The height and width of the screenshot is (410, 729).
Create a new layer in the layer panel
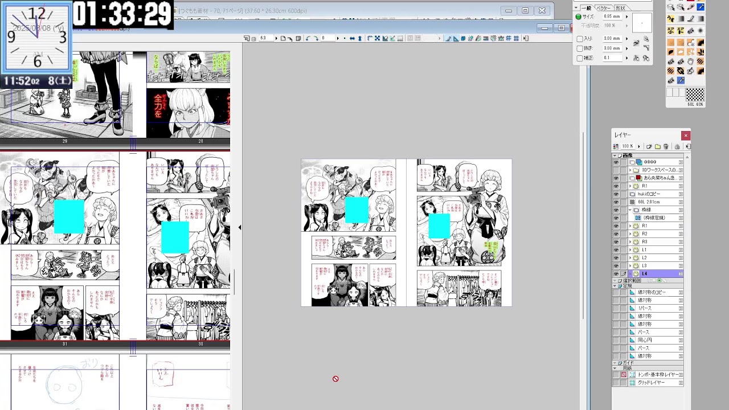pos(649,146)
